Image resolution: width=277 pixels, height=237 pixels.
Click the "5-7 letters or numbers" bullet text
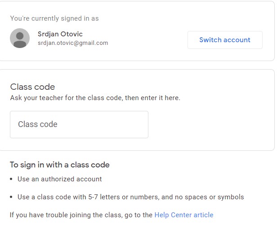130,197
